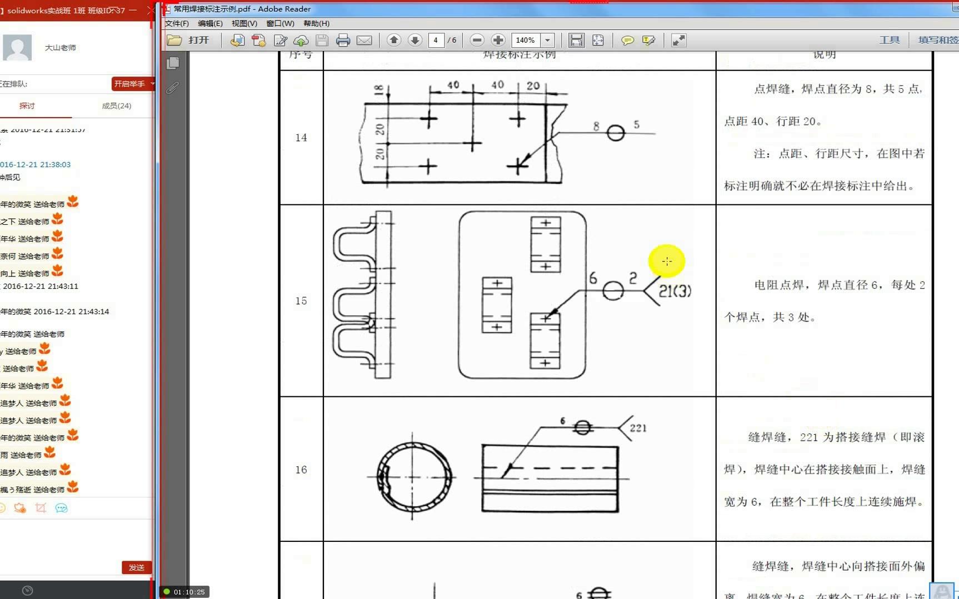The height and width of the screenshot is (599, 959).
Task: Click the cloud upload toolbar icon
Action: click(x=301, y=40)
